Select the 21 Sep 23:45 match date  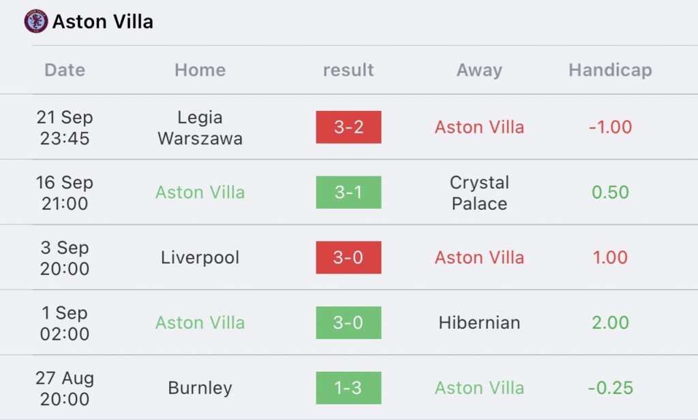coord(65,127)
